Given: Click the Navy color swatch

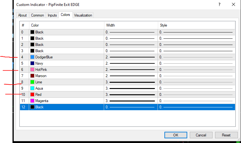Looking at the screenshot, I should tap(32, 63).
